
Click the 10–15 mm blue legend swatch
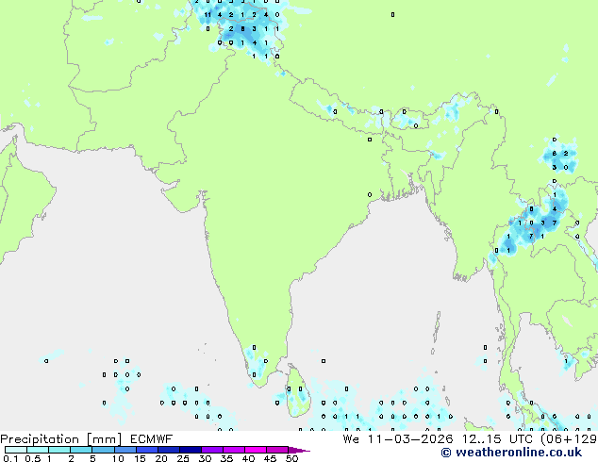(x=125, y=450)
